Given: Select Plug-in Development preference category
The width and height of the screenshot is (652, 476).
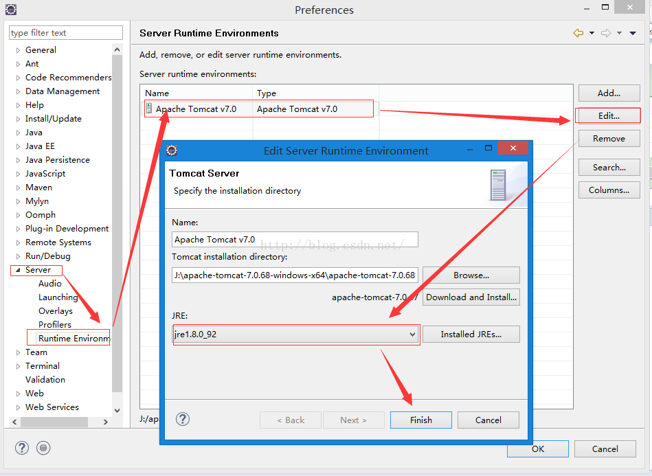Looking at the screenshot, I should pyautogui.click(x=67, y=228).
